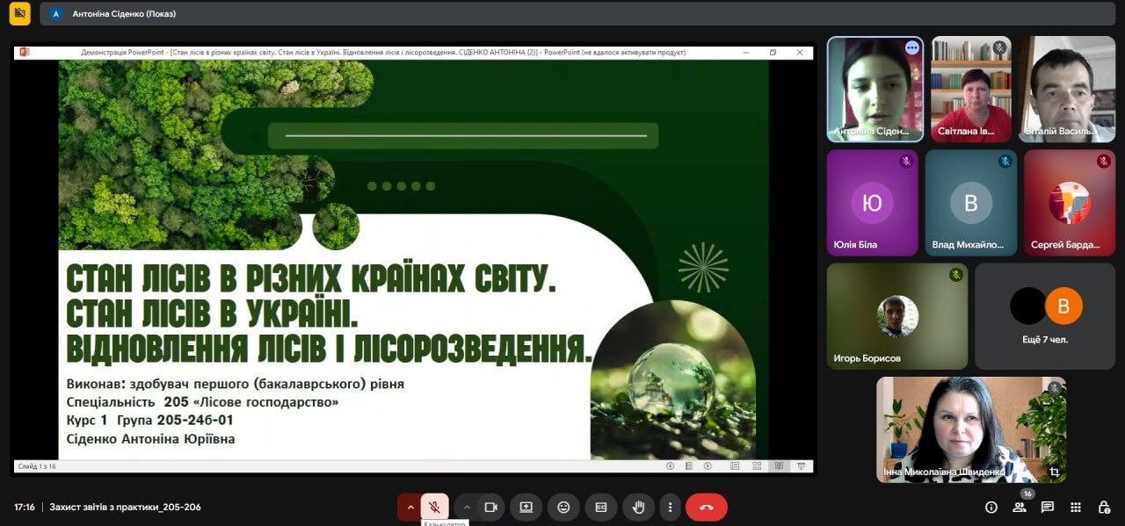
Task: Show the people list icon
Action: [1020, 507]
